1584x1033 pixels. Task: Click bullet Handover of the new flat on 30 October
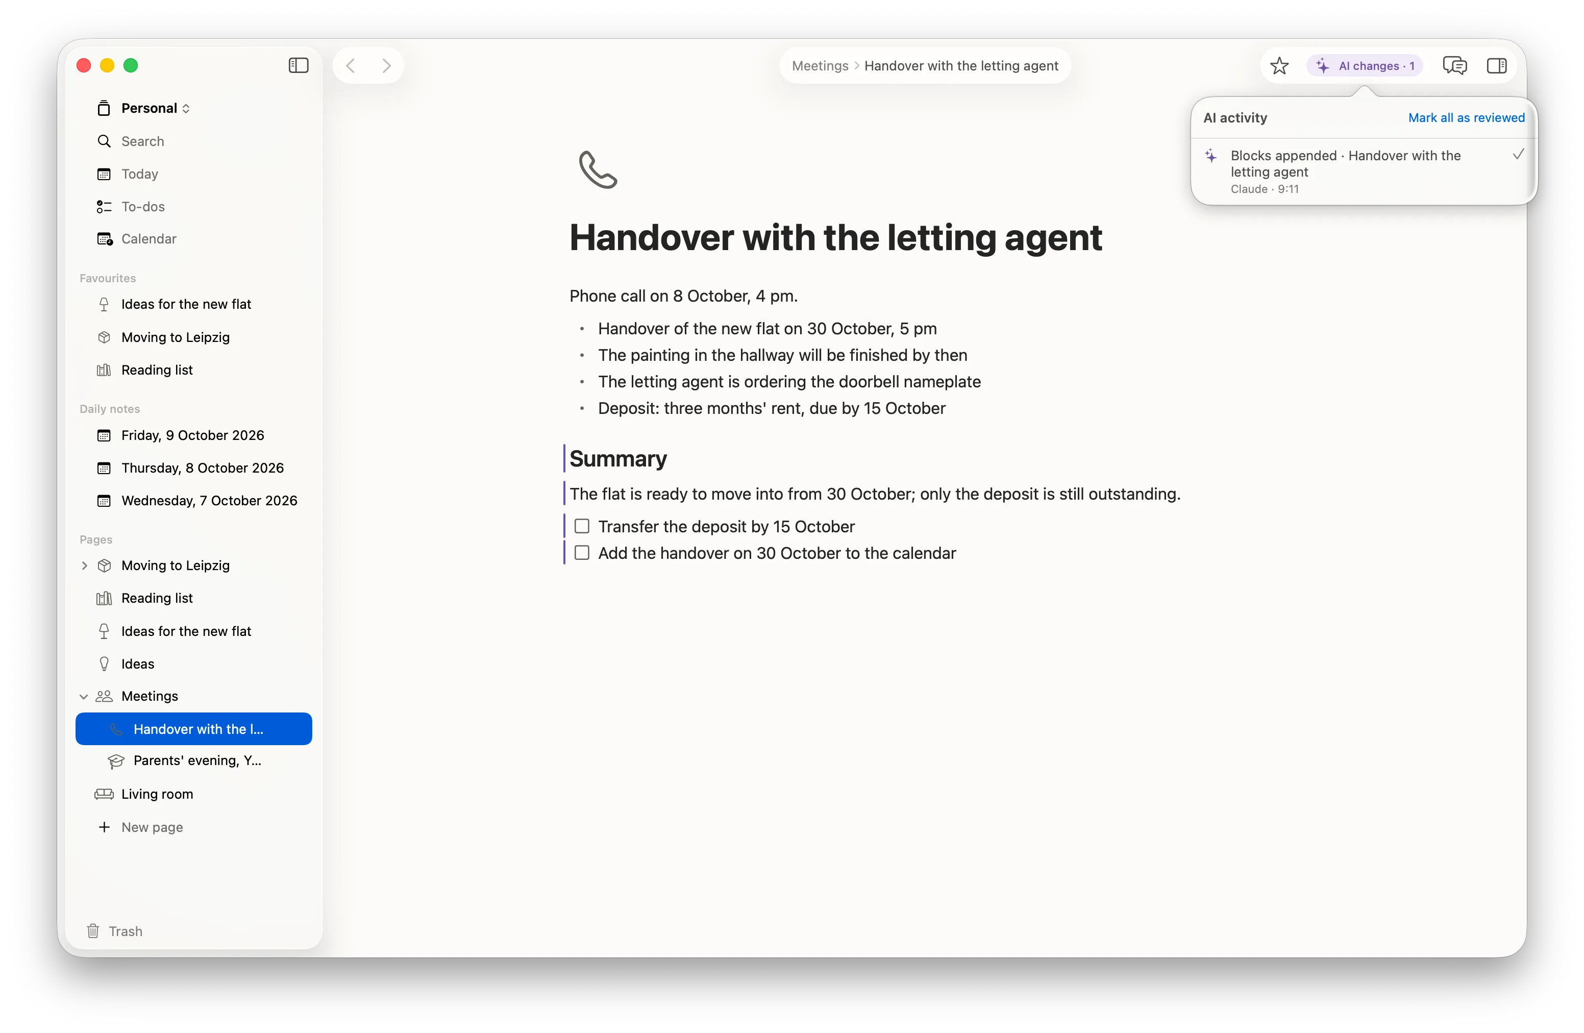(766, 329)
